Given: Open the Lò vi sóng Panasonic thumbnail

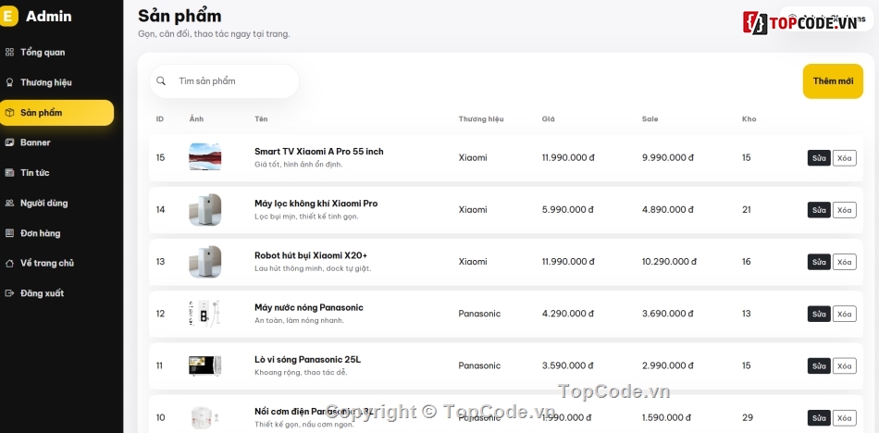Looking at the screenshot, I should pos(205,365).
